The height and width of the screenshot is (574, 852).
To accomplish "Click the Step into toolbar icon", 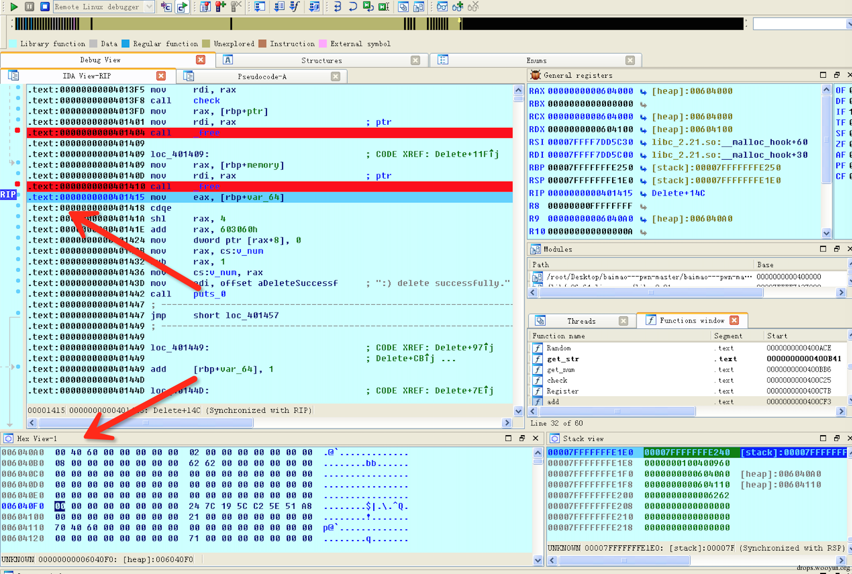I will 337,7.
